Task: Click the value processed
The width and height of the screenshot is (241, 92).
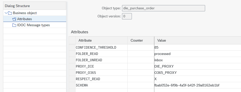Action: click(162, 54)
